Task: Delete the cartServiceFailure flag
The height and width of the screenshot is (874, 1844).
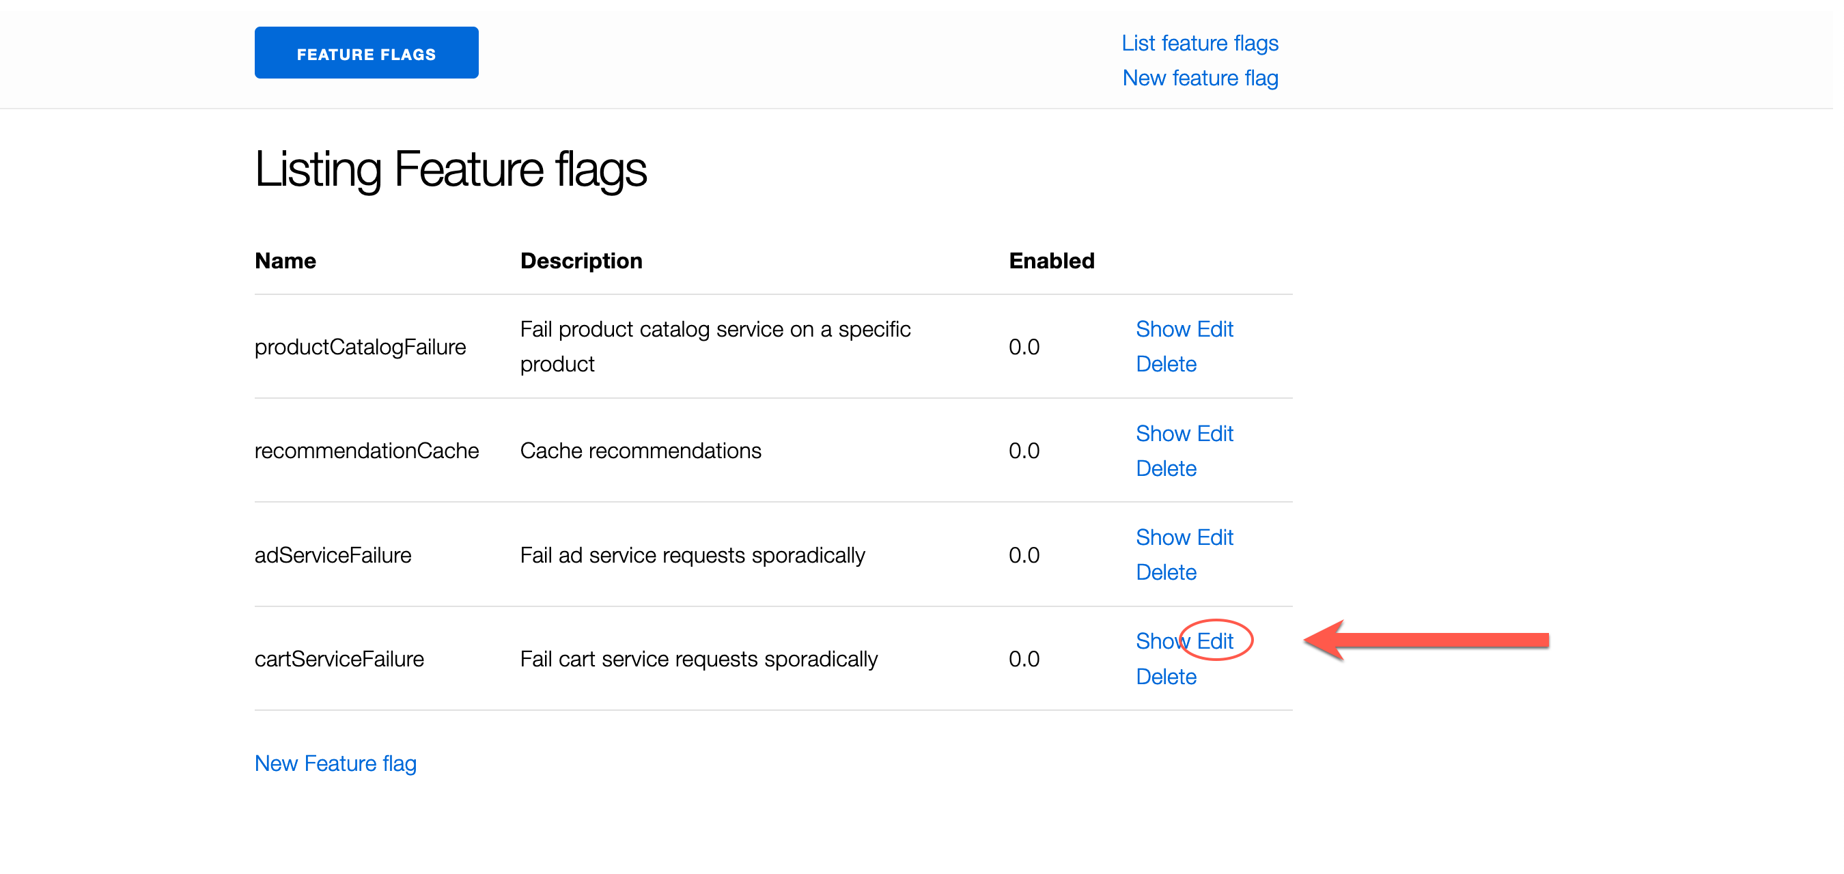Action: coord(1165,677)
